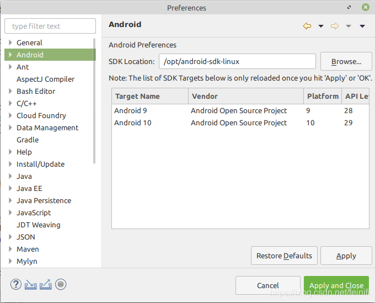Select Gradle in the preferences tree
This screenshot has height=303, width=375.
(28, 140)
